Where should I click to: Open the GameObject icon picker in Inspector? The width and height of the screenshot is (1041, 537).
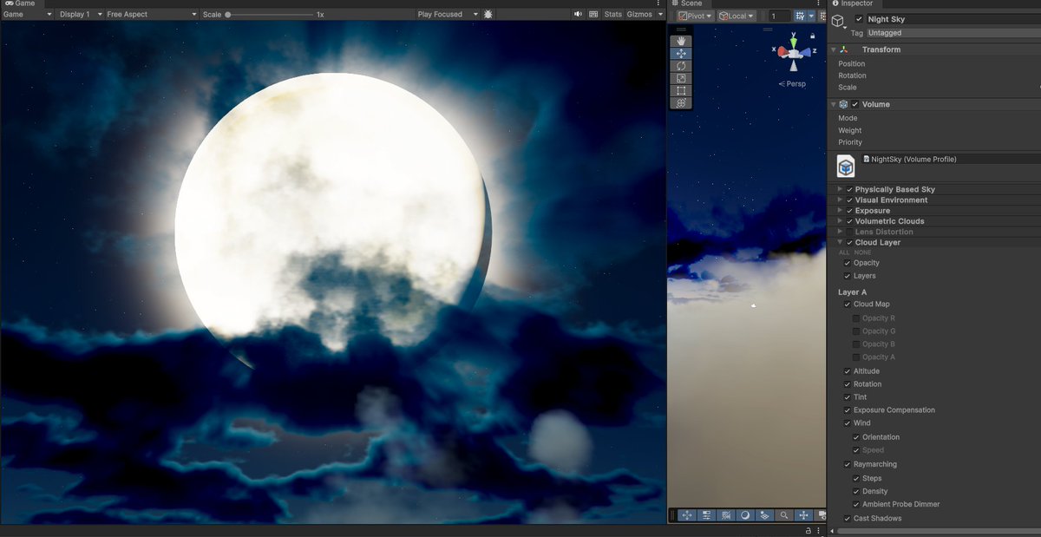pos(839,23)
